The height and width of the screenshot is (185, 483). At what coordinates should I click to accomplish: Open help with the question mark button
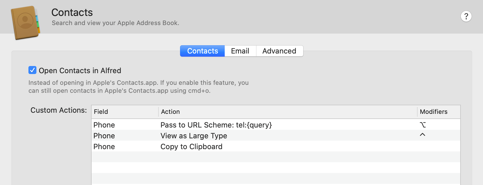click(466, 16)
